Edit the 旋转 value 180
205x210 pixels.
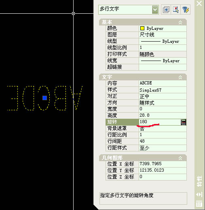[x=160, y=122]
